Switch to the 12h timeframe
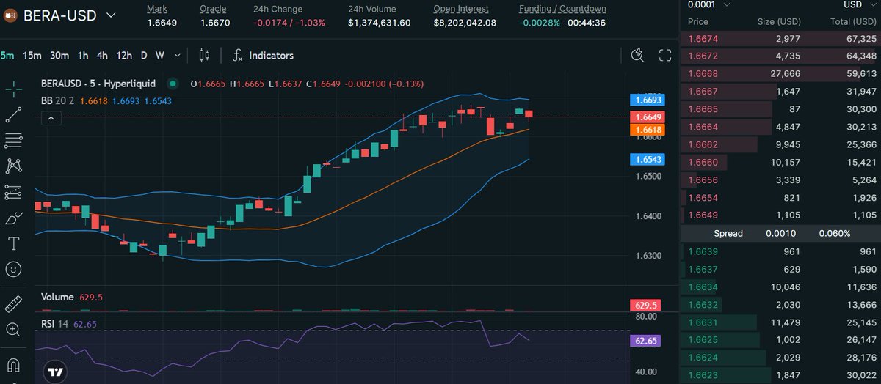Image resolution: width=881 pixels, height=384 pixels. coord(124,55)
